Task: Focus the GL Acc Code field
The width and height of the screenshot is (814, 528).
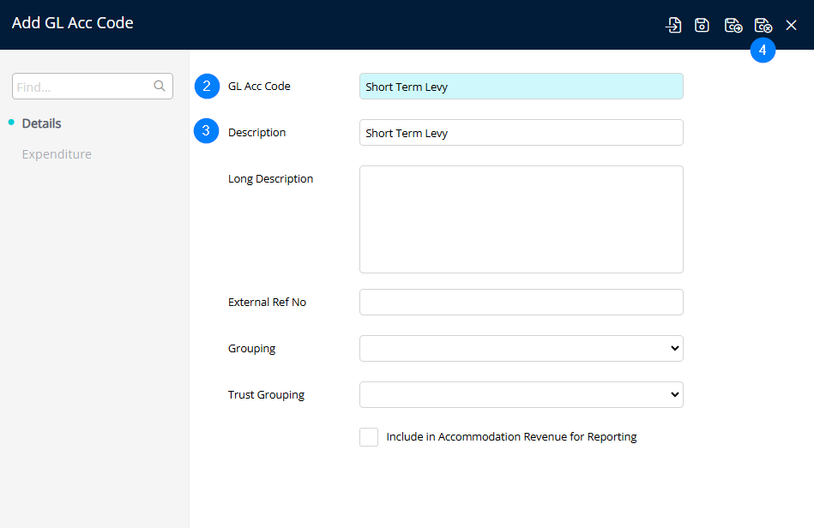Action: [521, 87]
